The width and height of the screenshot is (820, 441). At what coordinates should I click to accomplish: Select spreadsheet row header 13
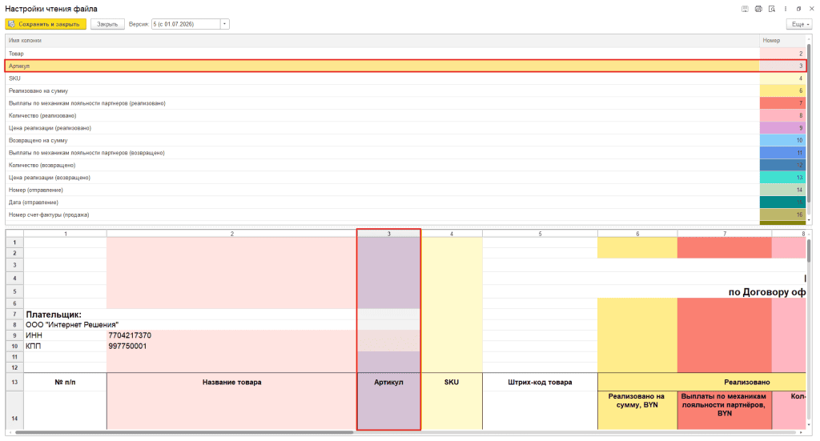(x=14, y=382)
